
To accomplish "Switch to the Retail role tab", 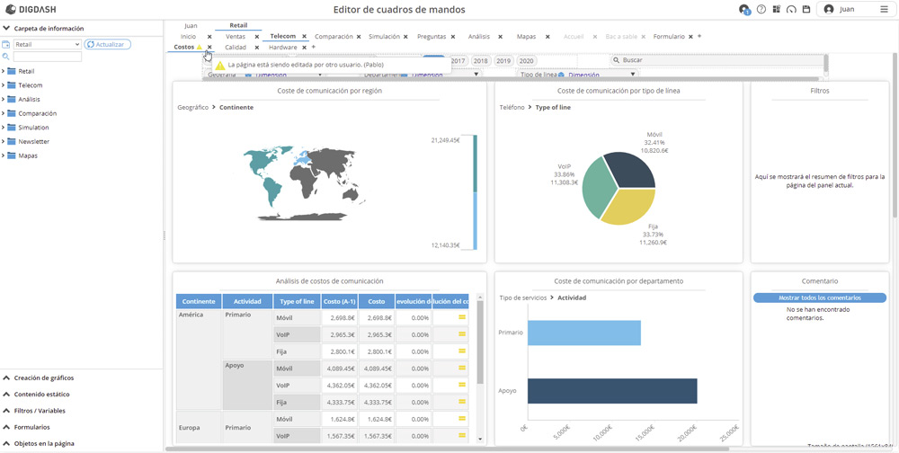I will click(238, 25).
